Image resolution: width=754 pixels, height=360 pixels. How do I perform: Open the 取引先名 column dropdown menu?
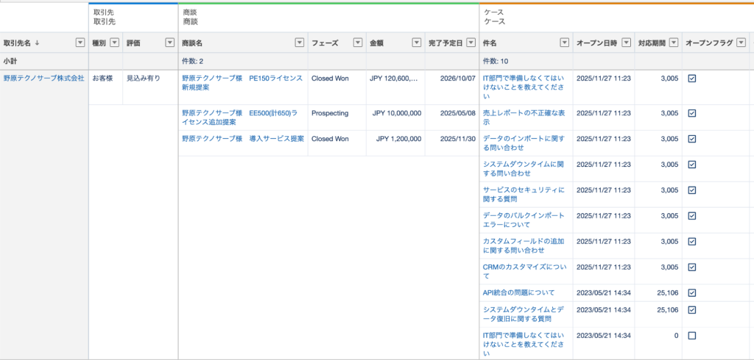(80, 43)
